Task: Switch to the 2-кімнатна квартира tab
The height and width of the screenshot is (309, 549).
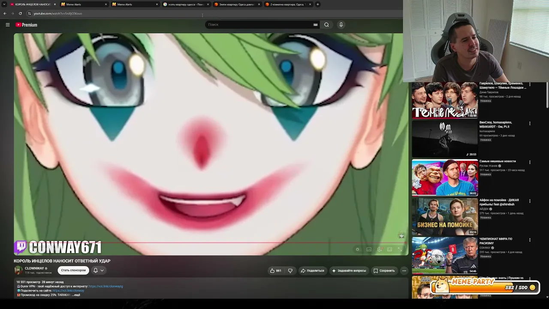Action: (288, 4)
